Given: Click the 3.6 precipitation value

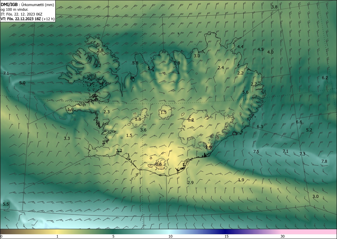Looking at the screenshot, I should [143, 130].
